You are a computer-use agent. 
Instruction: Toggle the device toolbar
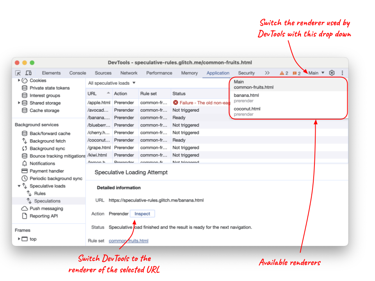click(28, 73)
